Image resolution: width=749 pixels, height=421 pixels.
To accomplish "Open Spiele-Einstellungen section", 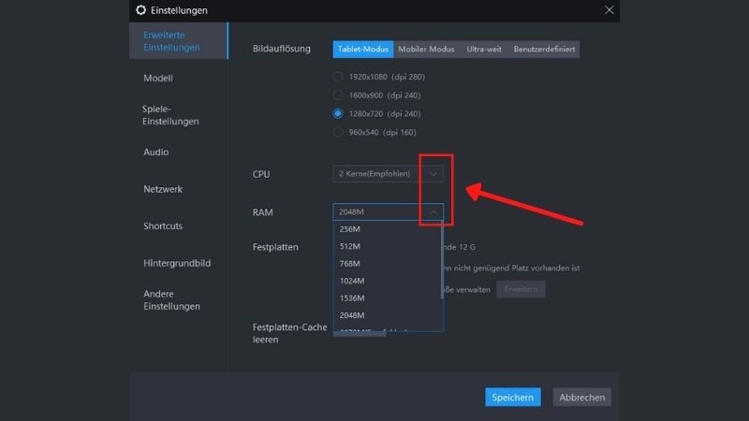I will point(170,115).
